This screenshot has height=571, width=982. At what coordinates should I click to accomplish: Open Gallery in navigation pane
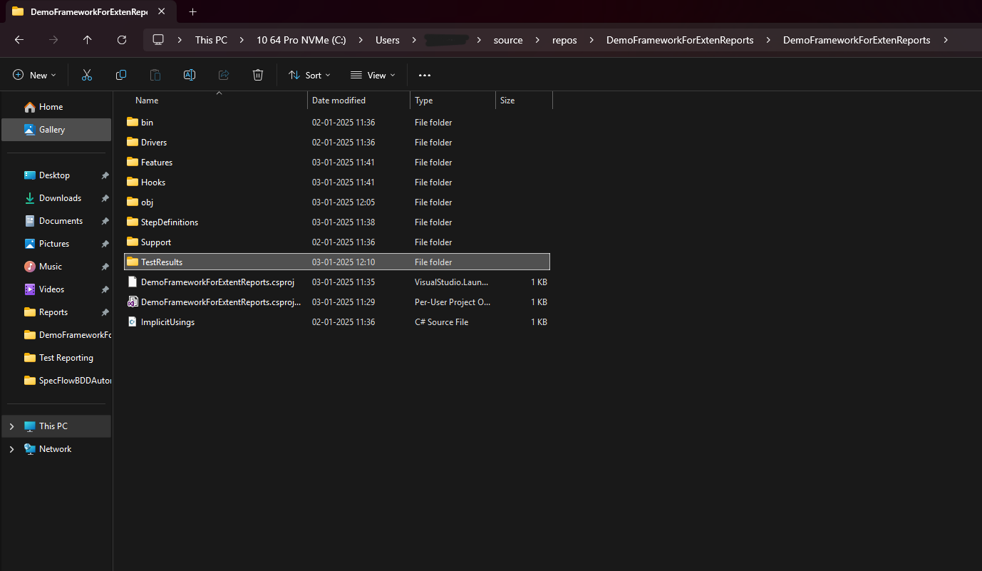(x=56, y=130)
